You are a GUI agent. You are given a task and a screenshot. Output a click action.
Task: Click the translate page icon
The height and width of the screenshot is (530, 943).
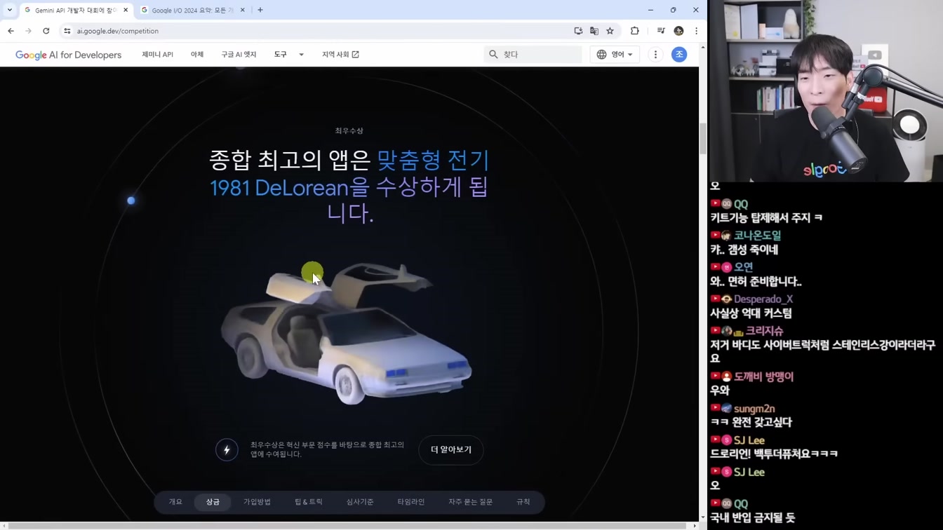[594, 31]
